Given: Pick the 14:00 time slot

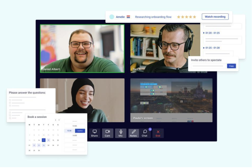Looking at the screenshot, I should [x=75, y=135].
